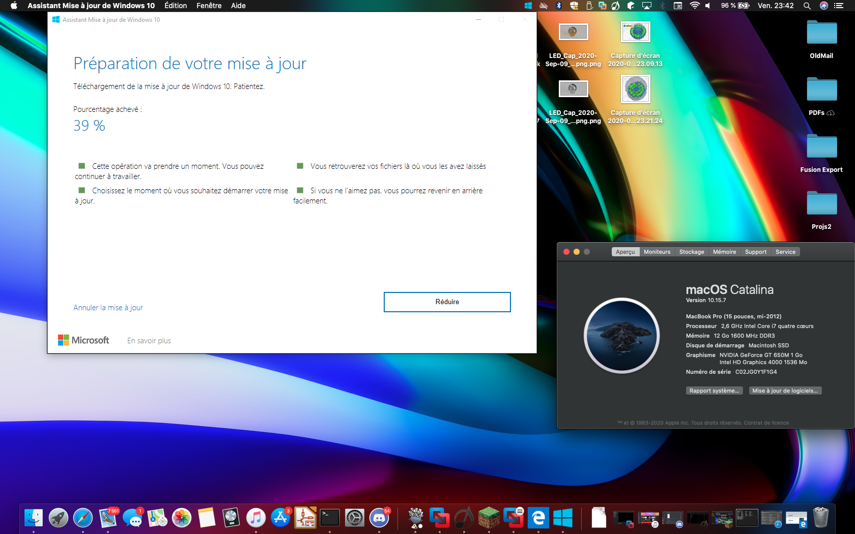This screenshot has height=534, width=855.
Task: Click the Windows logo dock icon
Action: pyautogui.click(x=563, y=518)
